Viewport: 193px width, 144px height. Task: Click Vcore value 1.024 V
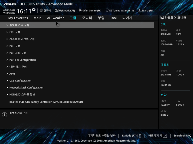(180, 44)
